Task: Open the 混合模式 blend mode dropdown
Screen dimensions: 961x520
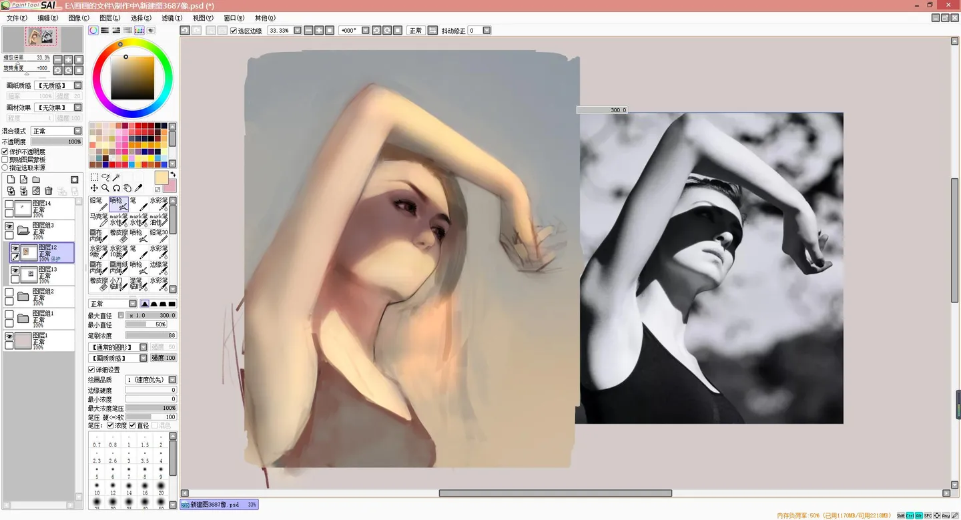Action: (57, 132)
